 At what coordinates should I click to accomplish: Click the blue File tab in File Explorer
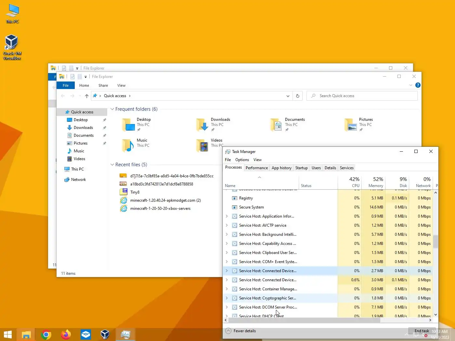coord(66,85)
